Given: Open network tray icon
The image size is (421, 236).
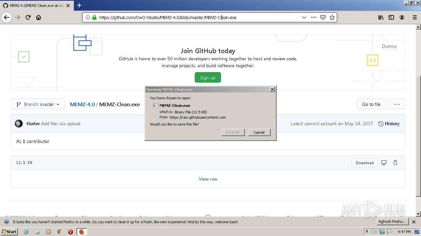Looking at the screenshot, I should pos(382,232).
